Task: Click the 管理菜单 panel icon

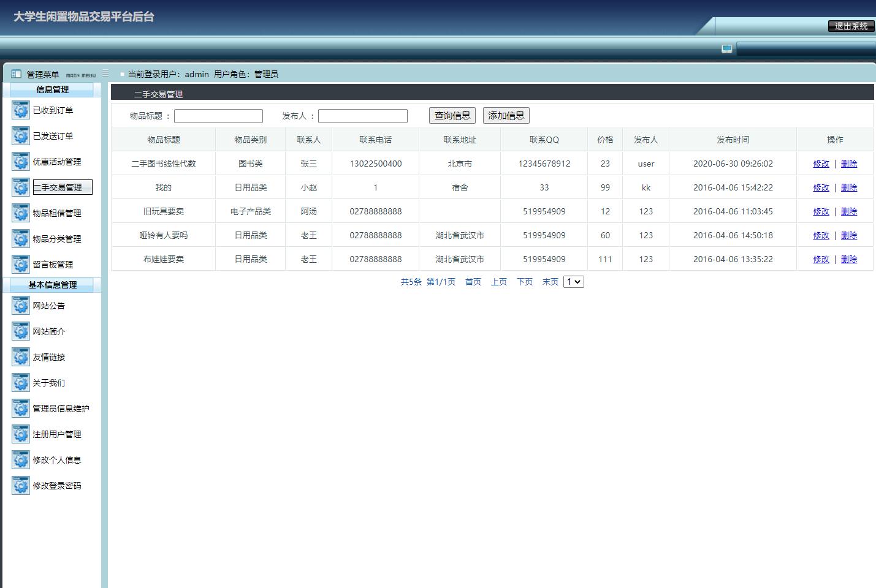Action: pyautogui.click(x=15, y=73)
